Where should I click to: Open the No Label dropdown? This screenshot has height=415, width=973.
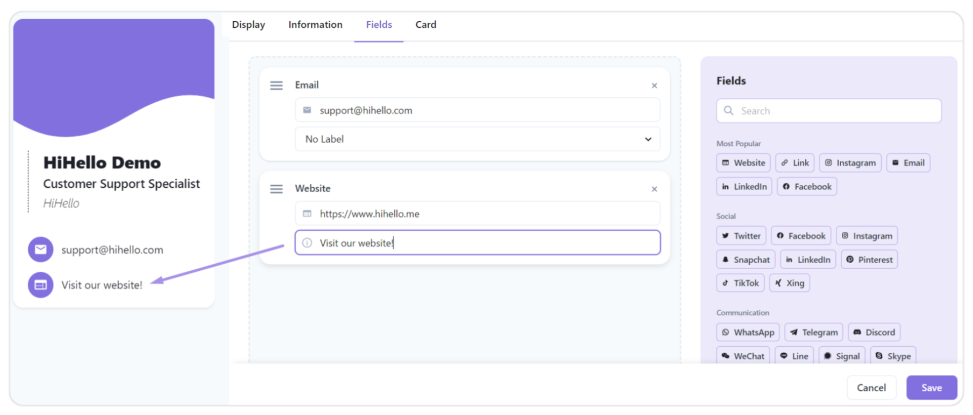click(477, 139)
